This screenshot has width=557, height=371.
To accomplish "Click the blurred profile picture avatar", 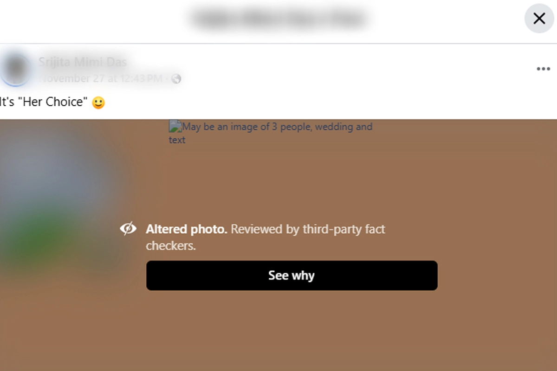I will click(16, 70).
